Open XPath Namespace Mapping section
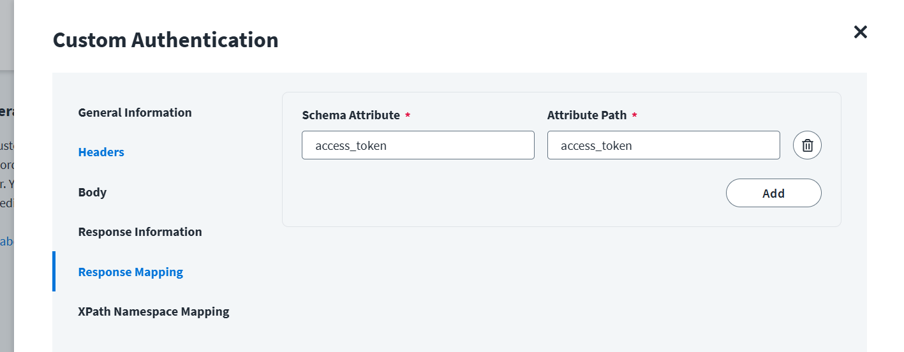904x352 pixels. pyautogui.click(x=153, y=312)
